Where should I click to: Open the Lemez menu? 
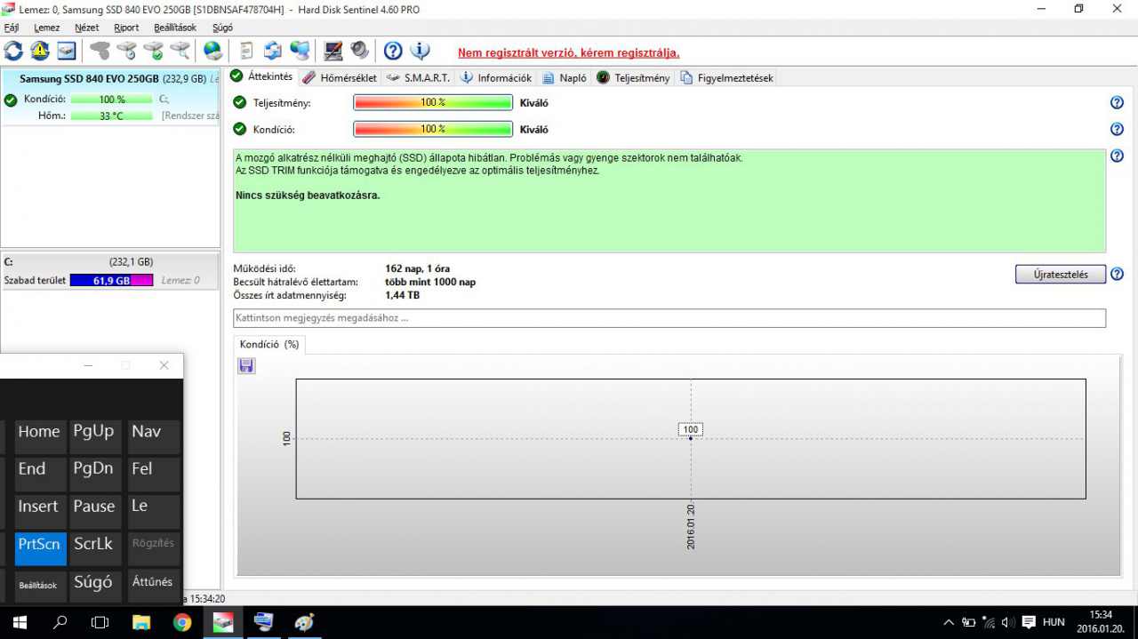(x=47, y=28)
